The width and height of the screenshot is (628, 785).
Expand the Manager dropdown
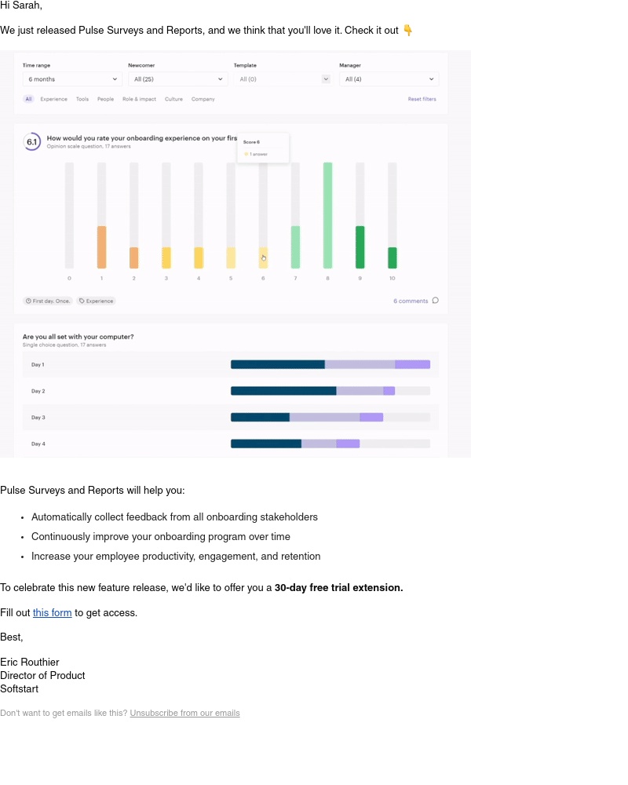click(x=388, y=79)
